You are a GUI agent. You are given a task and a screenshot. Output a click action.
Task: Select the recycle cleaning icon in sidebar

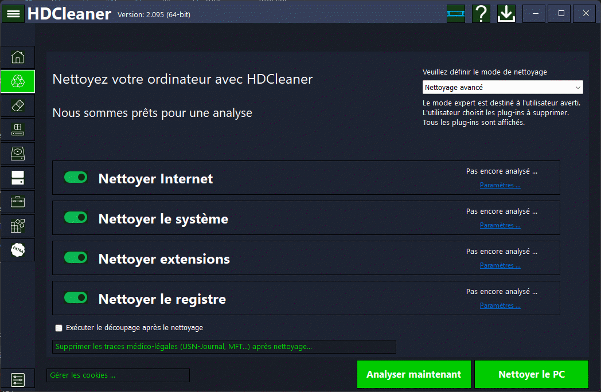coord(18,81)
